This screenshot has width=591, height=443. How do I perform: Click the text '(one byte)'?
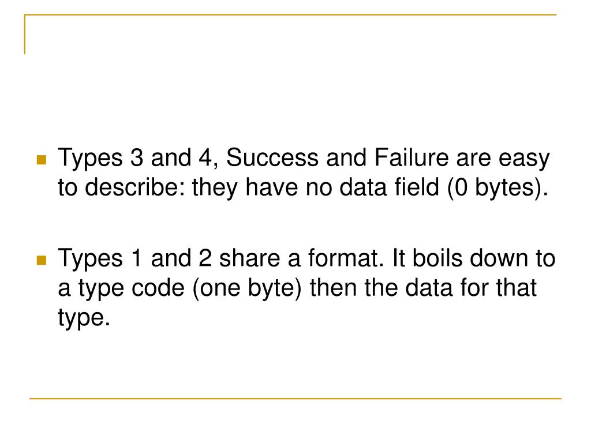pos(247,288)
